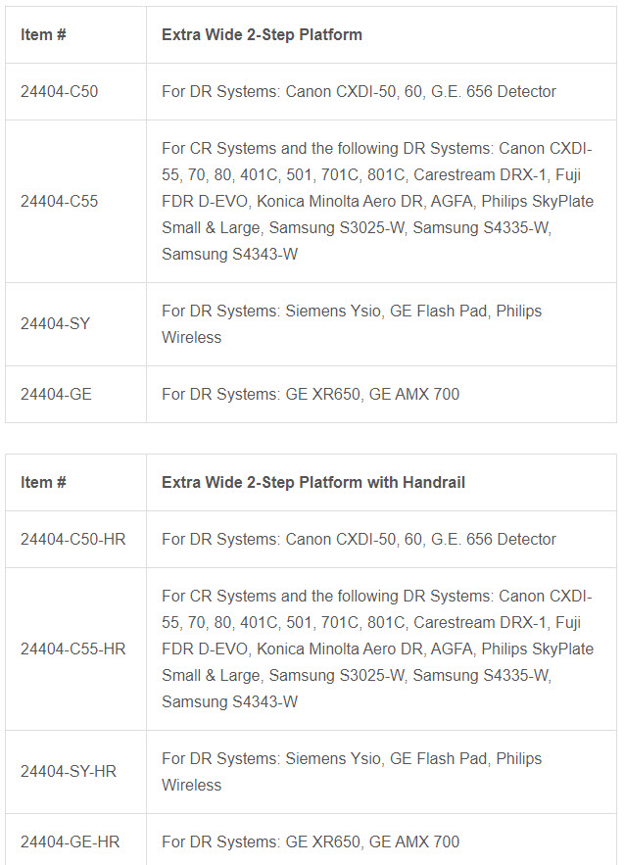Select the 24404-C50-HR item number
The height and width of the screenshot is (865, 624).
pos(72,539)
